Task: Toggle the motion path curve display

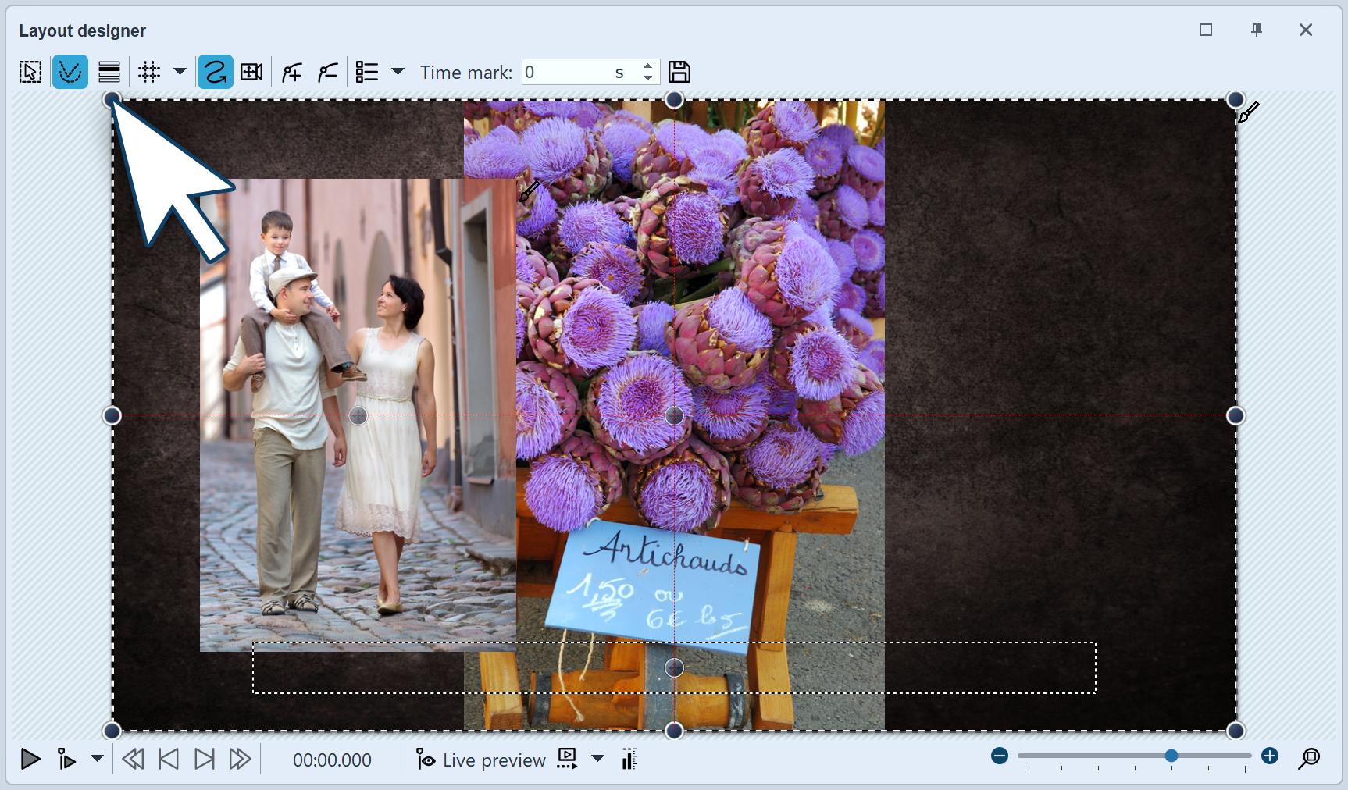Action: [x=70, y=71]
